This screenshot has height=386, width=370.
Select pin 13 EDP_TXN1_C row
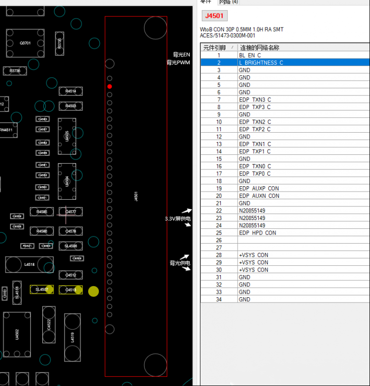pyautogui.click(x=285, y=144)
